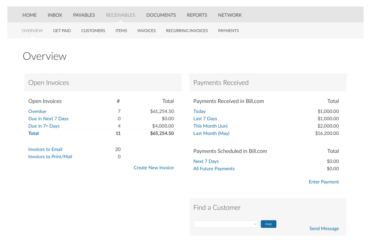Select Create New Invoice
The width and height of the screenshot is (371, 251).
click(153, 167)
